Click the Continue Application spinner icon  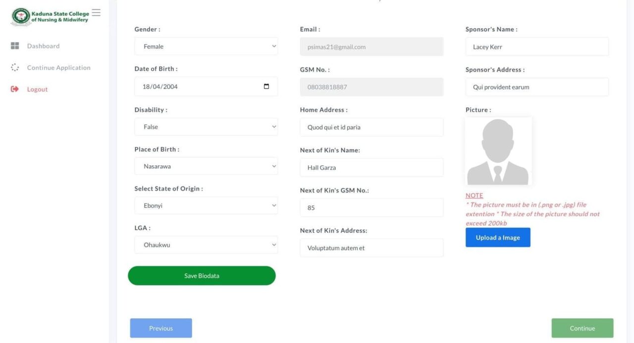pos(15,68)
